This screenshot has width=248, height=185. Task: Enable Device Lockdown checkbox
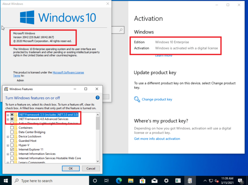12,136
